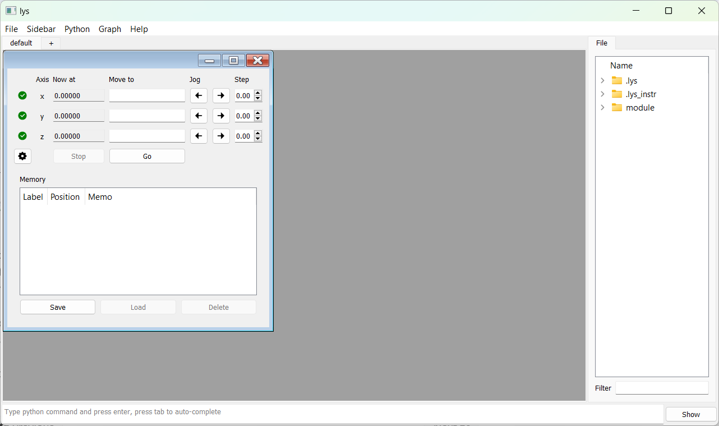Jog the x axis right
This screenshot has height=426, width=719.
221,96
